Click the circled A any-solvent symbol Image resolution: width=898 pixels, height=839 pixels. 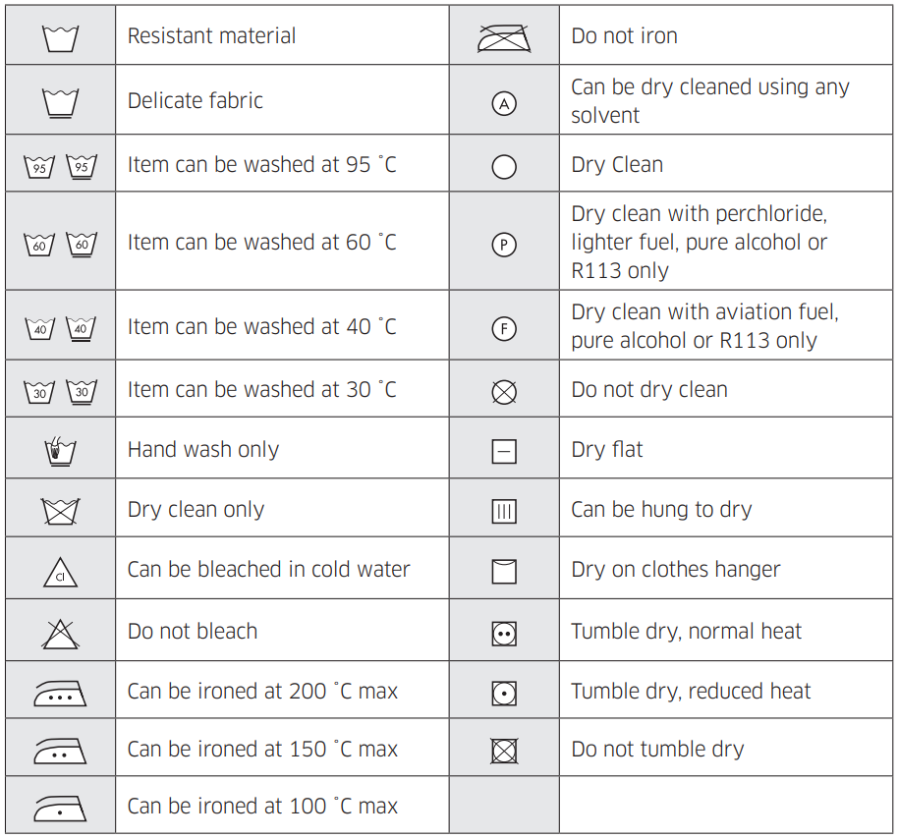(x=504, y=104)
